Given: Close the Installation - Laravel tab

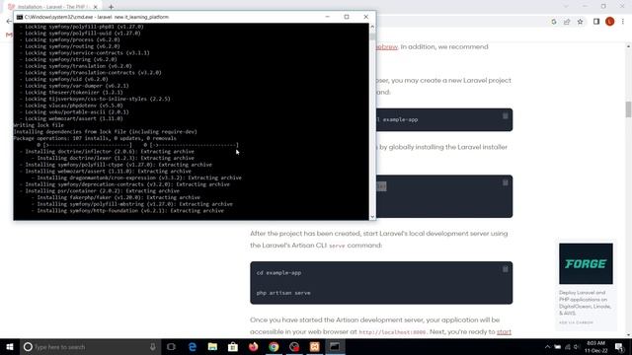Looking at the screenshot, I should (95, 7).
